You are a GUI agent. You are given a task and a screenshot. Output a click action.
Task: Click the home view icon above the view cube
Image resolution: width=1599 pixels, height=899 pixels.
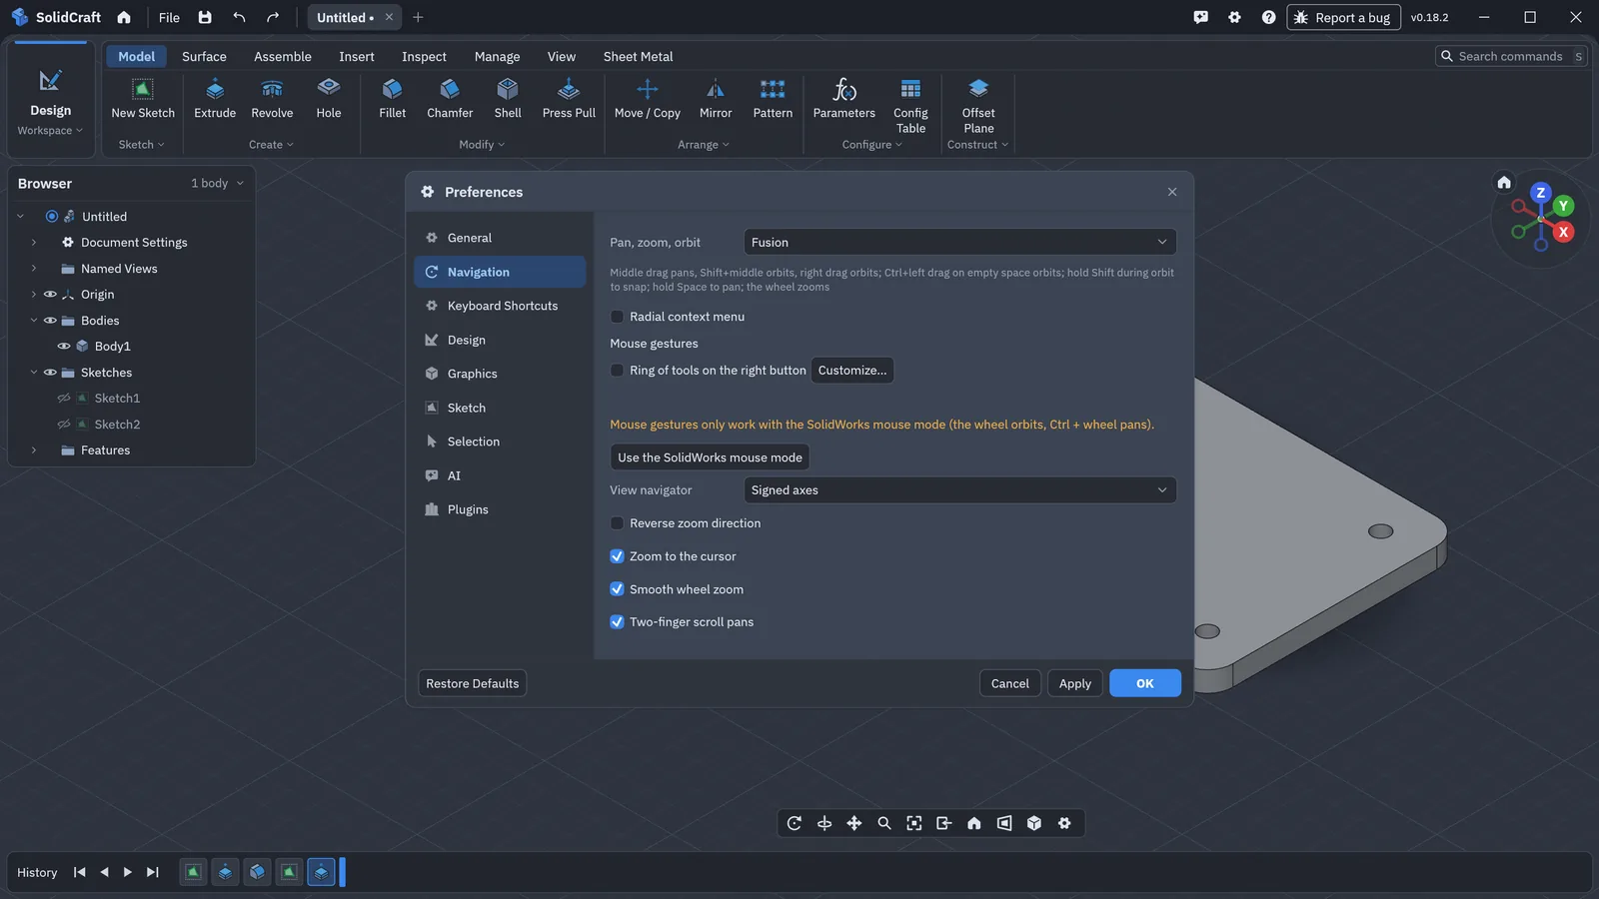[x=1504, y=182]
